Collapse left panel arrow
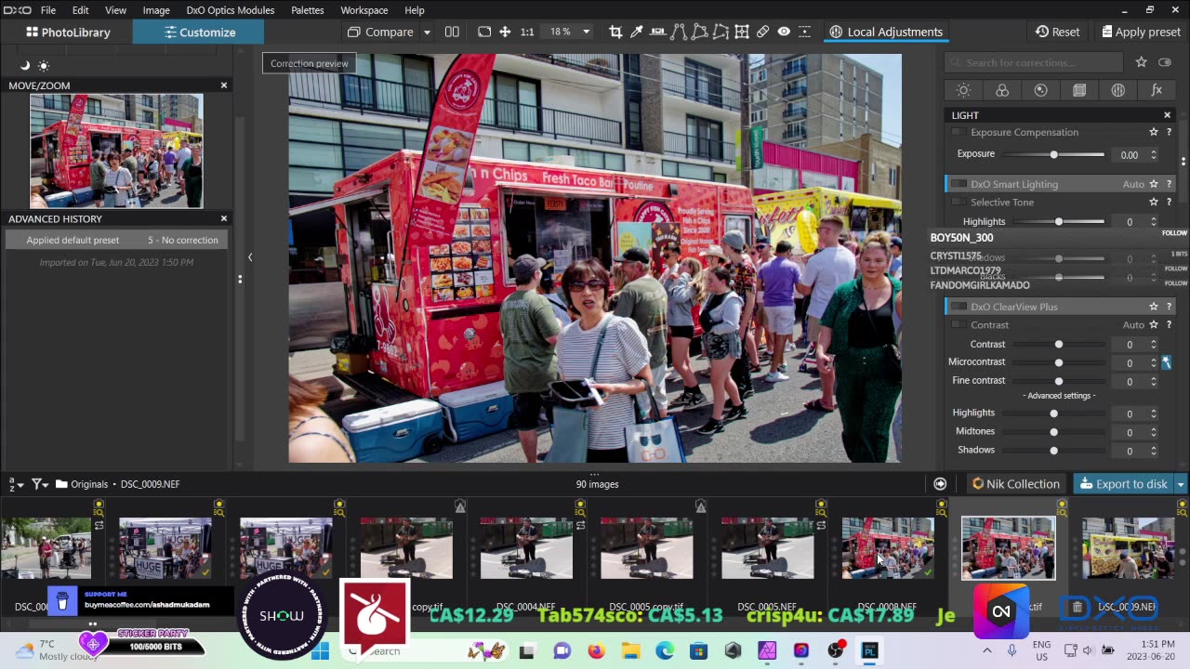 pos(249,257)
